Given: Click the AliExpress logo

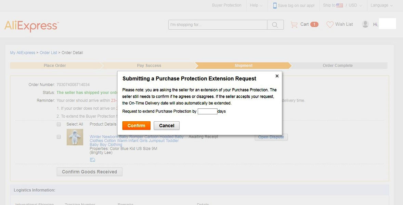Looking at the screenshot, I should click(x=31, y=26).
